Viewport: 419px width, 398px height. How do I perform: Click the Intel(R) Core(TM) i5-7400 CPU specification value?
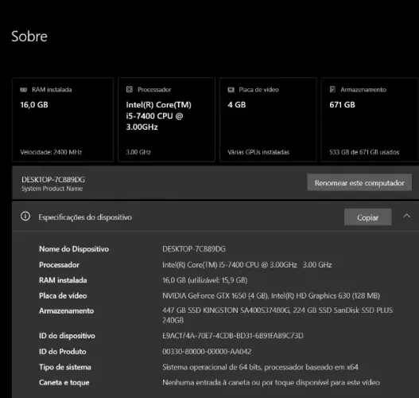click(247, 265)
